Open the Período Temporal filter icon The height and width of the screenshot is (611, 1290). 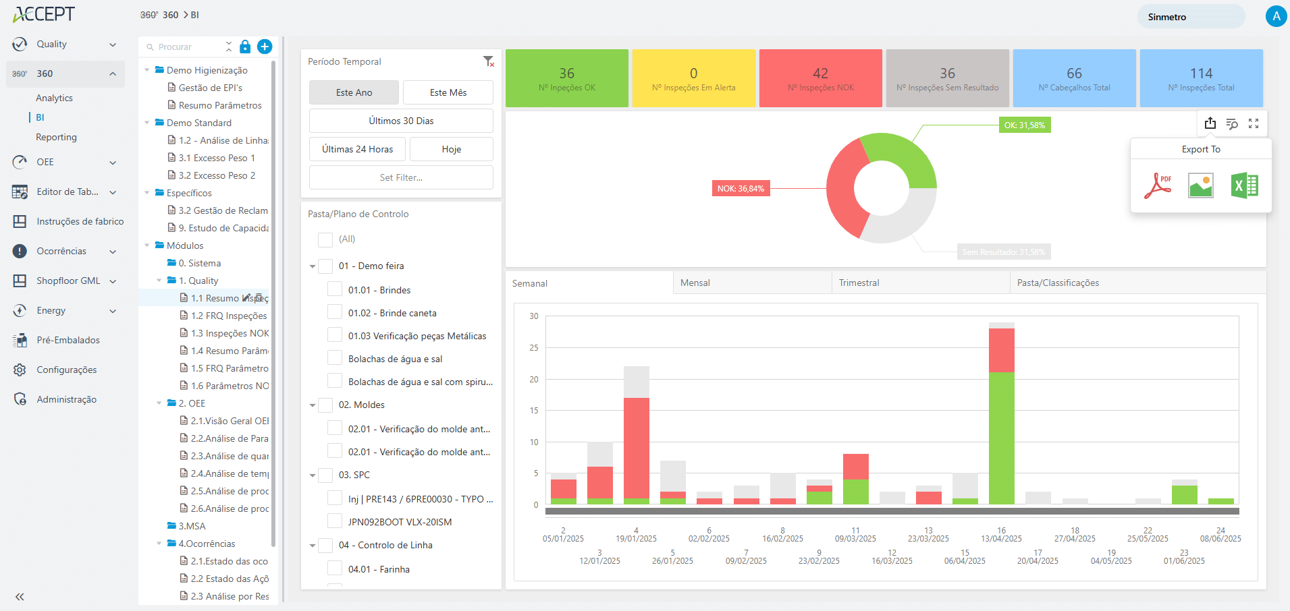pos(489,61)
